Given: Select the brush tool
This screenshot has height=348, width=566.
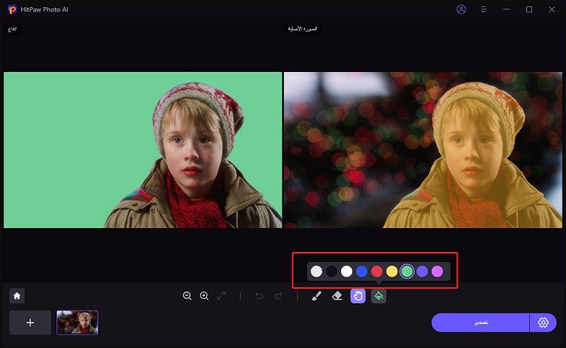Looking at the screenshot, I should click(316, 296).
